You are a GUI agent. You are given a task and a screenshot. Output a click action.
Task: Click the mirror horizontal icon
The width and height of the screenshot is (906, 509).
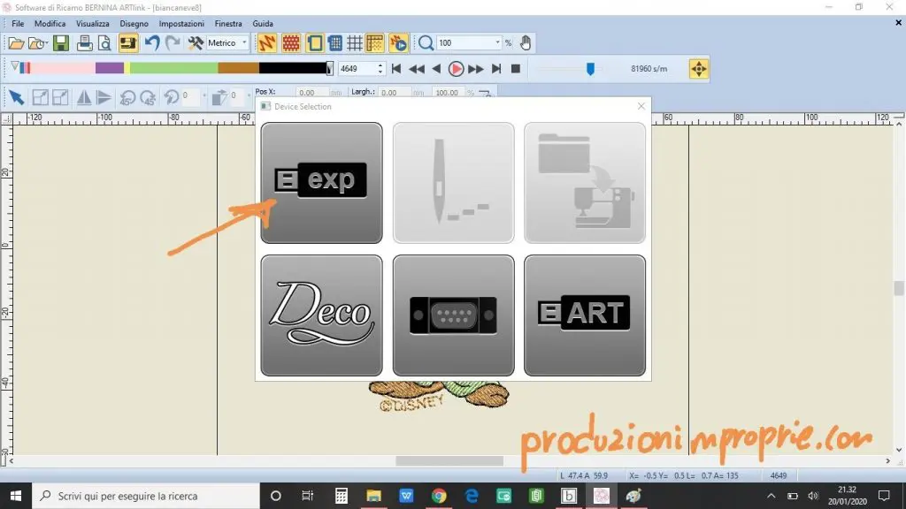(84, 97)
